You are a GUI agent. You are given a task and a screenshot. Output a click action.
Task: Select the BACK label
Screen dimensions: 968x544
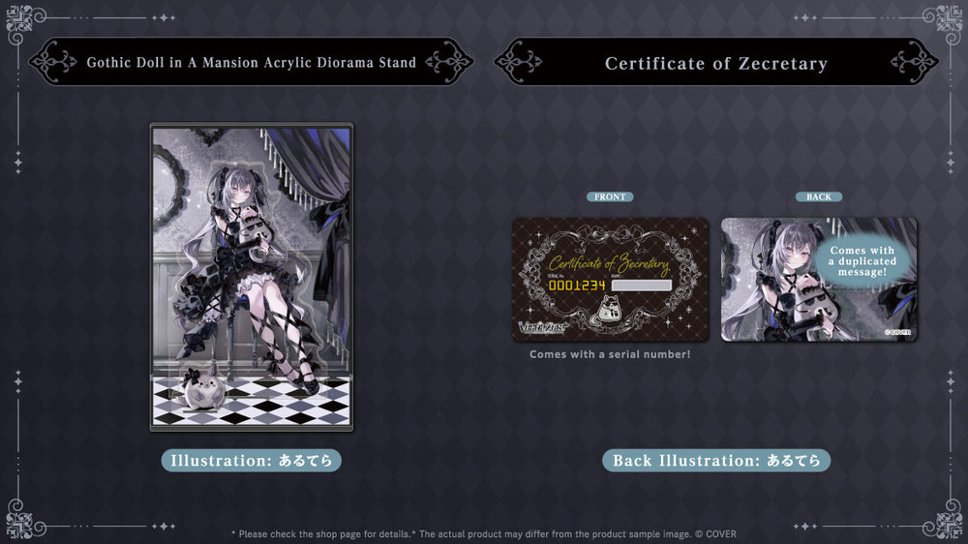pos(819,196)
